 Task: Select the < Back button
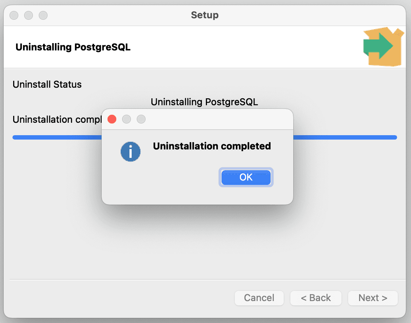click(316, 298)
